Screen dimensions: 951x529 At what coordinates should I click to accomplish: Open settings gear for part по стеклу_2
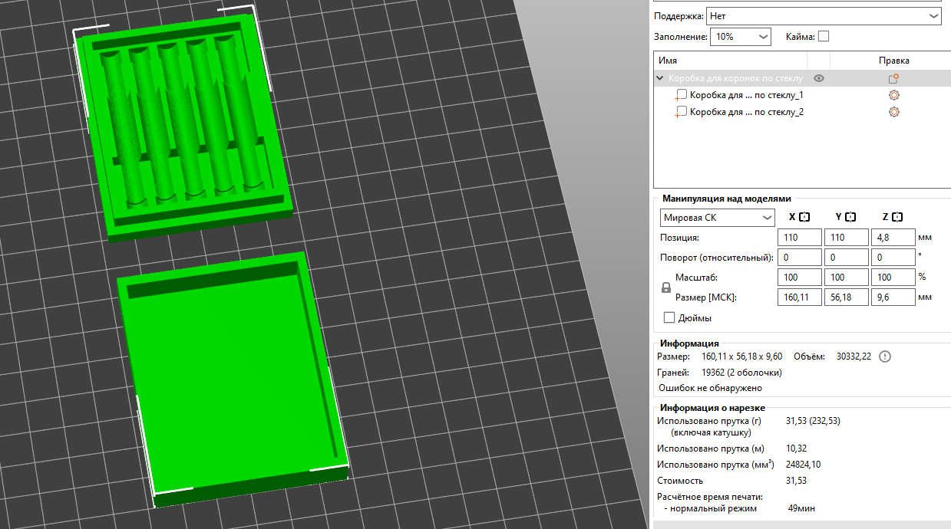tap(893, 112)
